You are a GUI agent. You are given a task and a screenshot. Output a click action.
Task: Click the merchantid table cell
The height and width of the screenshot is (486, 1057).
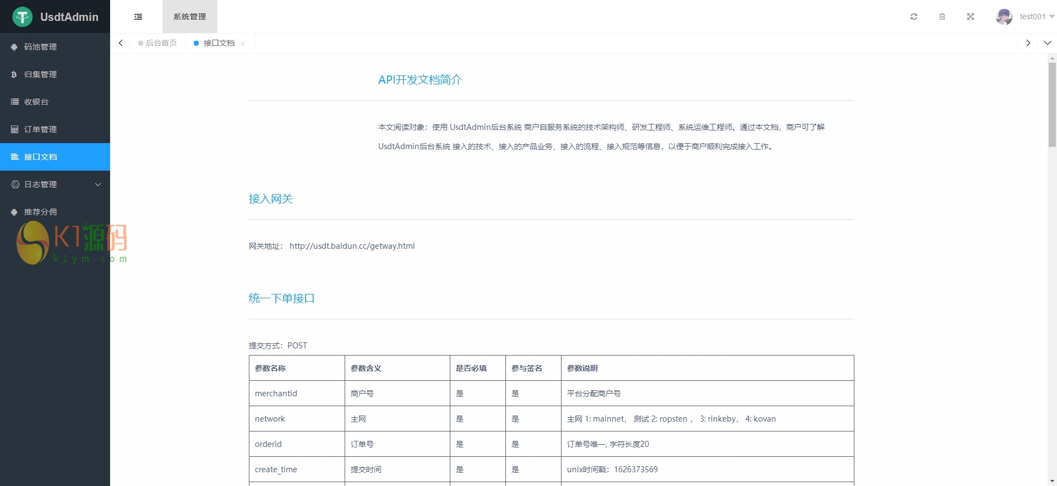pyautogui.click(x=297, y=394)
